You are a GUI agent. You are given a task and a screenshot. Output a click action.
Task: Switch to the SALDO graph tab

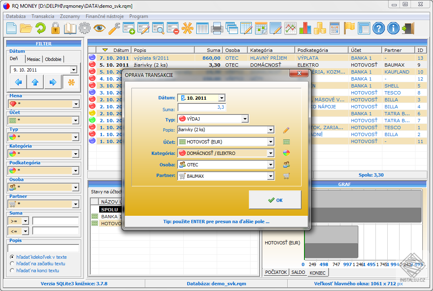pos(298,272)
